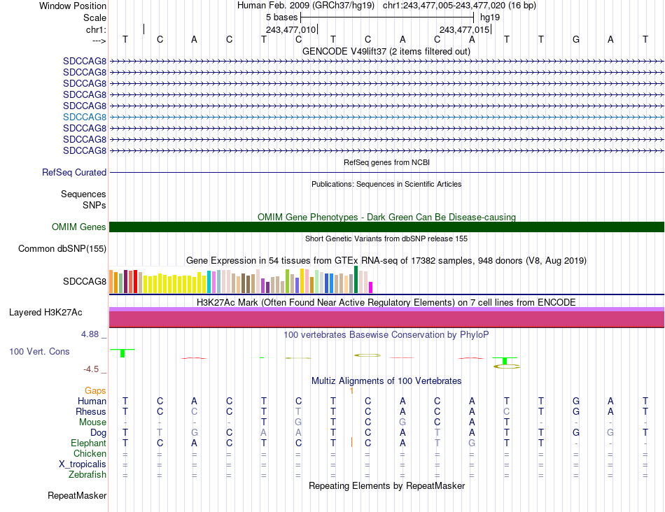Click the hg19 label beside scale bar

tap(490, 17)
